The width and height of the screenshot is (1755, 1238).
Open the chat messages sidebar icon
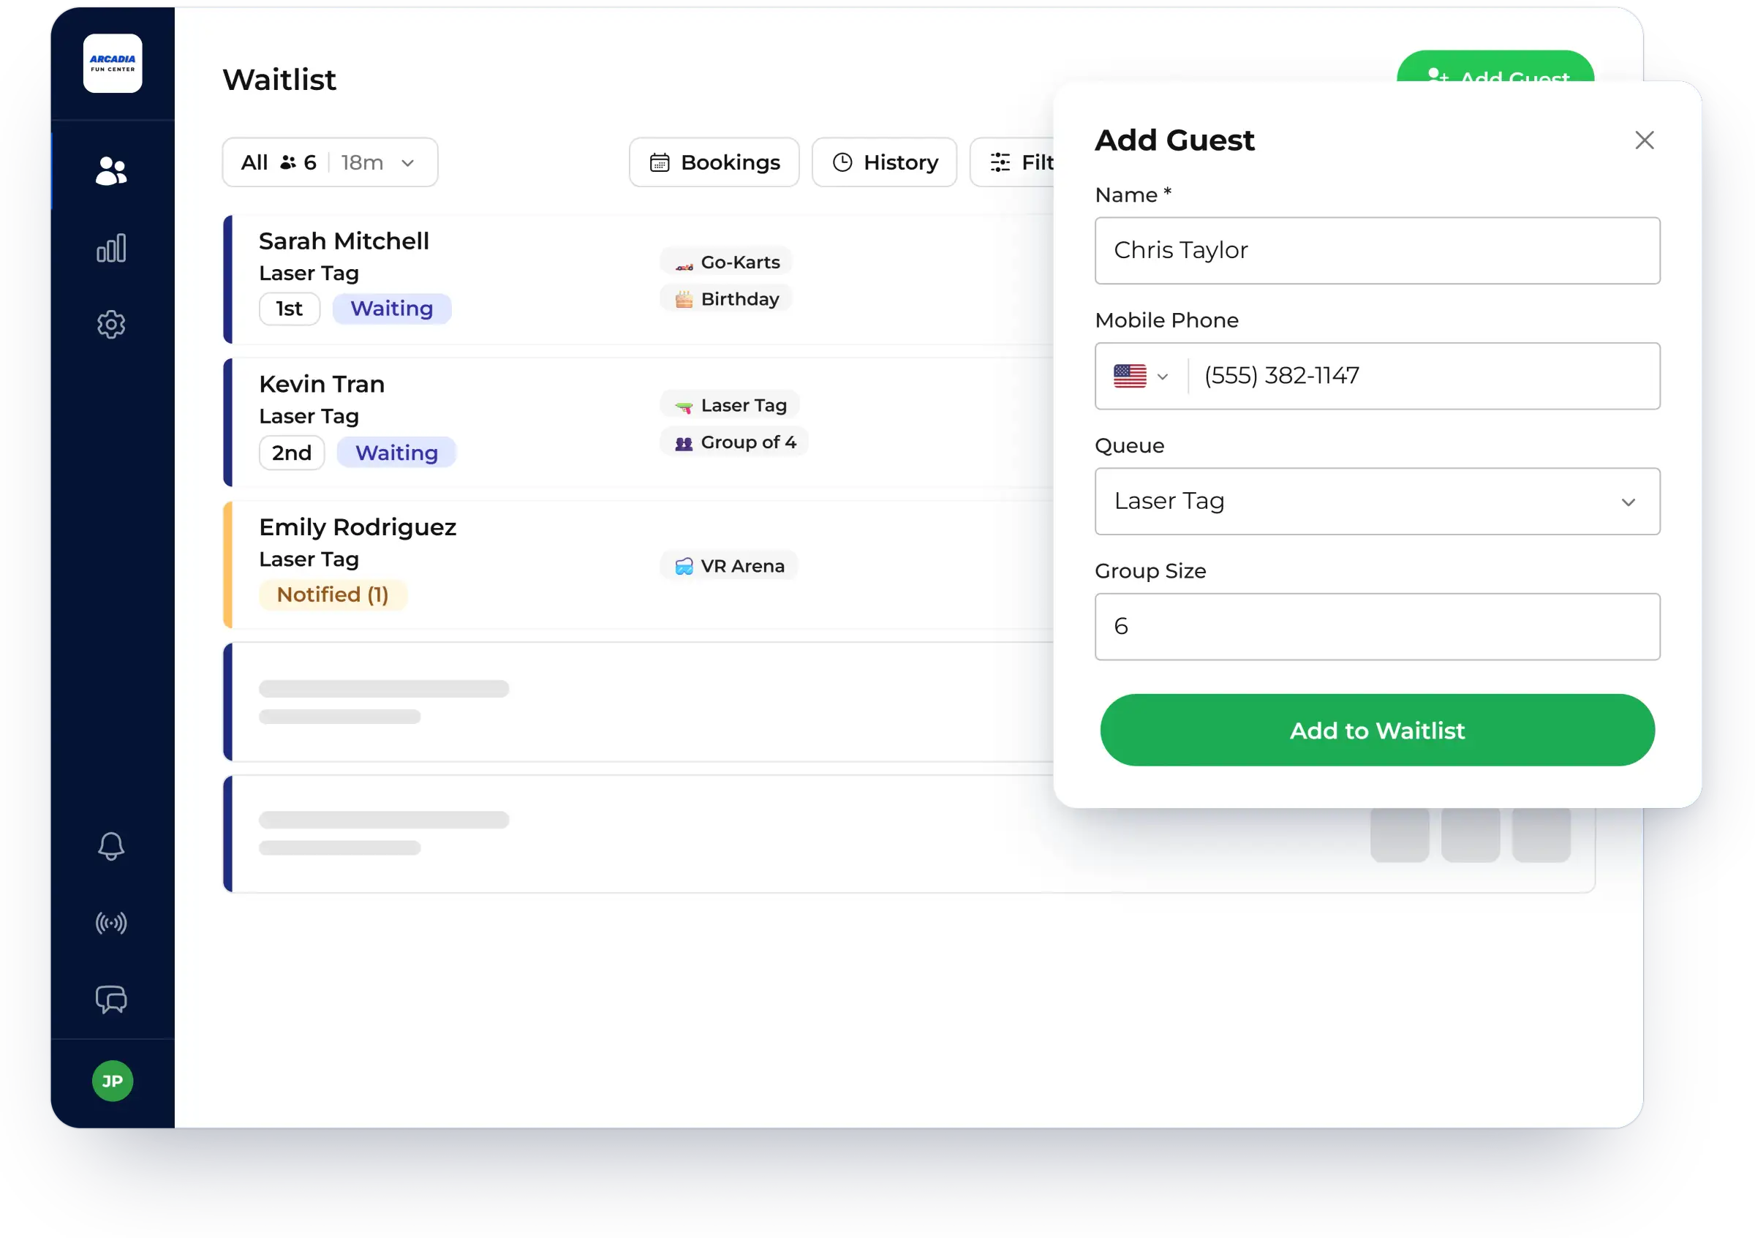(112, 1000)
